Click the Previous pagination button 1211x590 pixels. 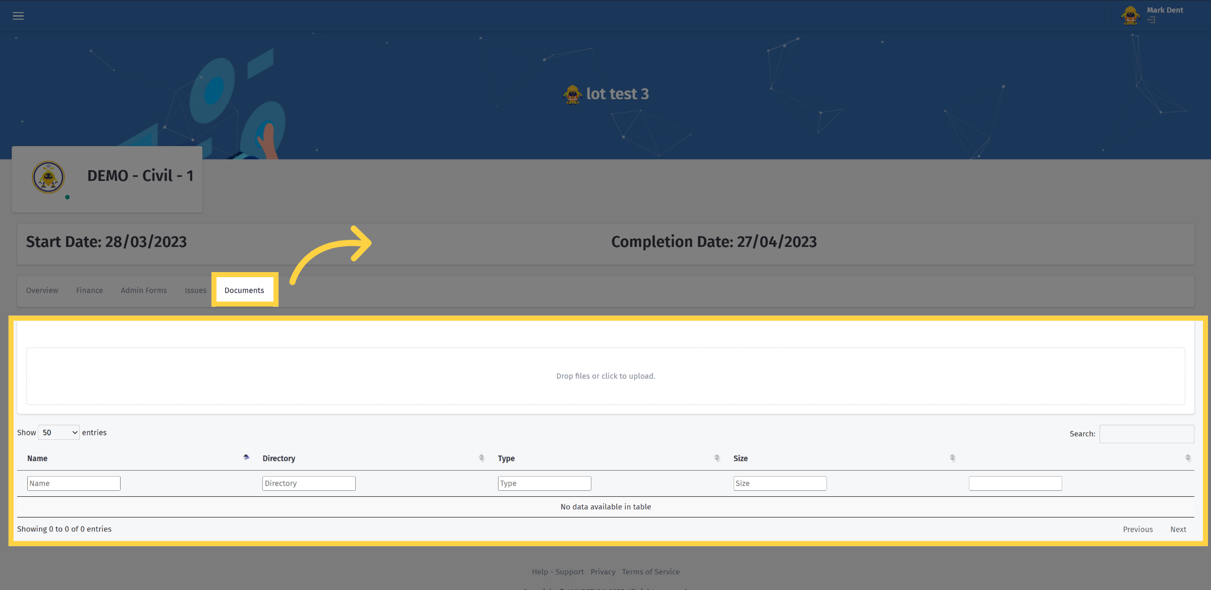click(1138, 529)
